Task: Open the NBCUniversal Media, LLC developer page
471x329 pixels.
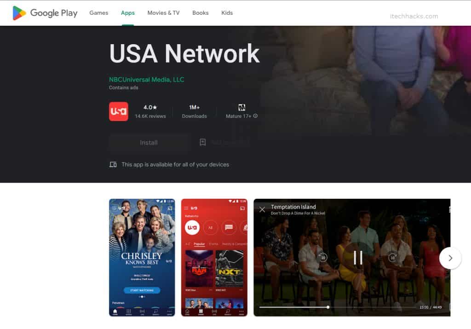Action: coord(146,79)
